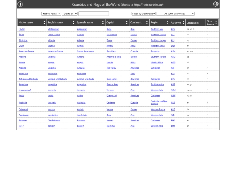Open Baku capital link
This screenshot has height=177, width=236.
(109, 115)
